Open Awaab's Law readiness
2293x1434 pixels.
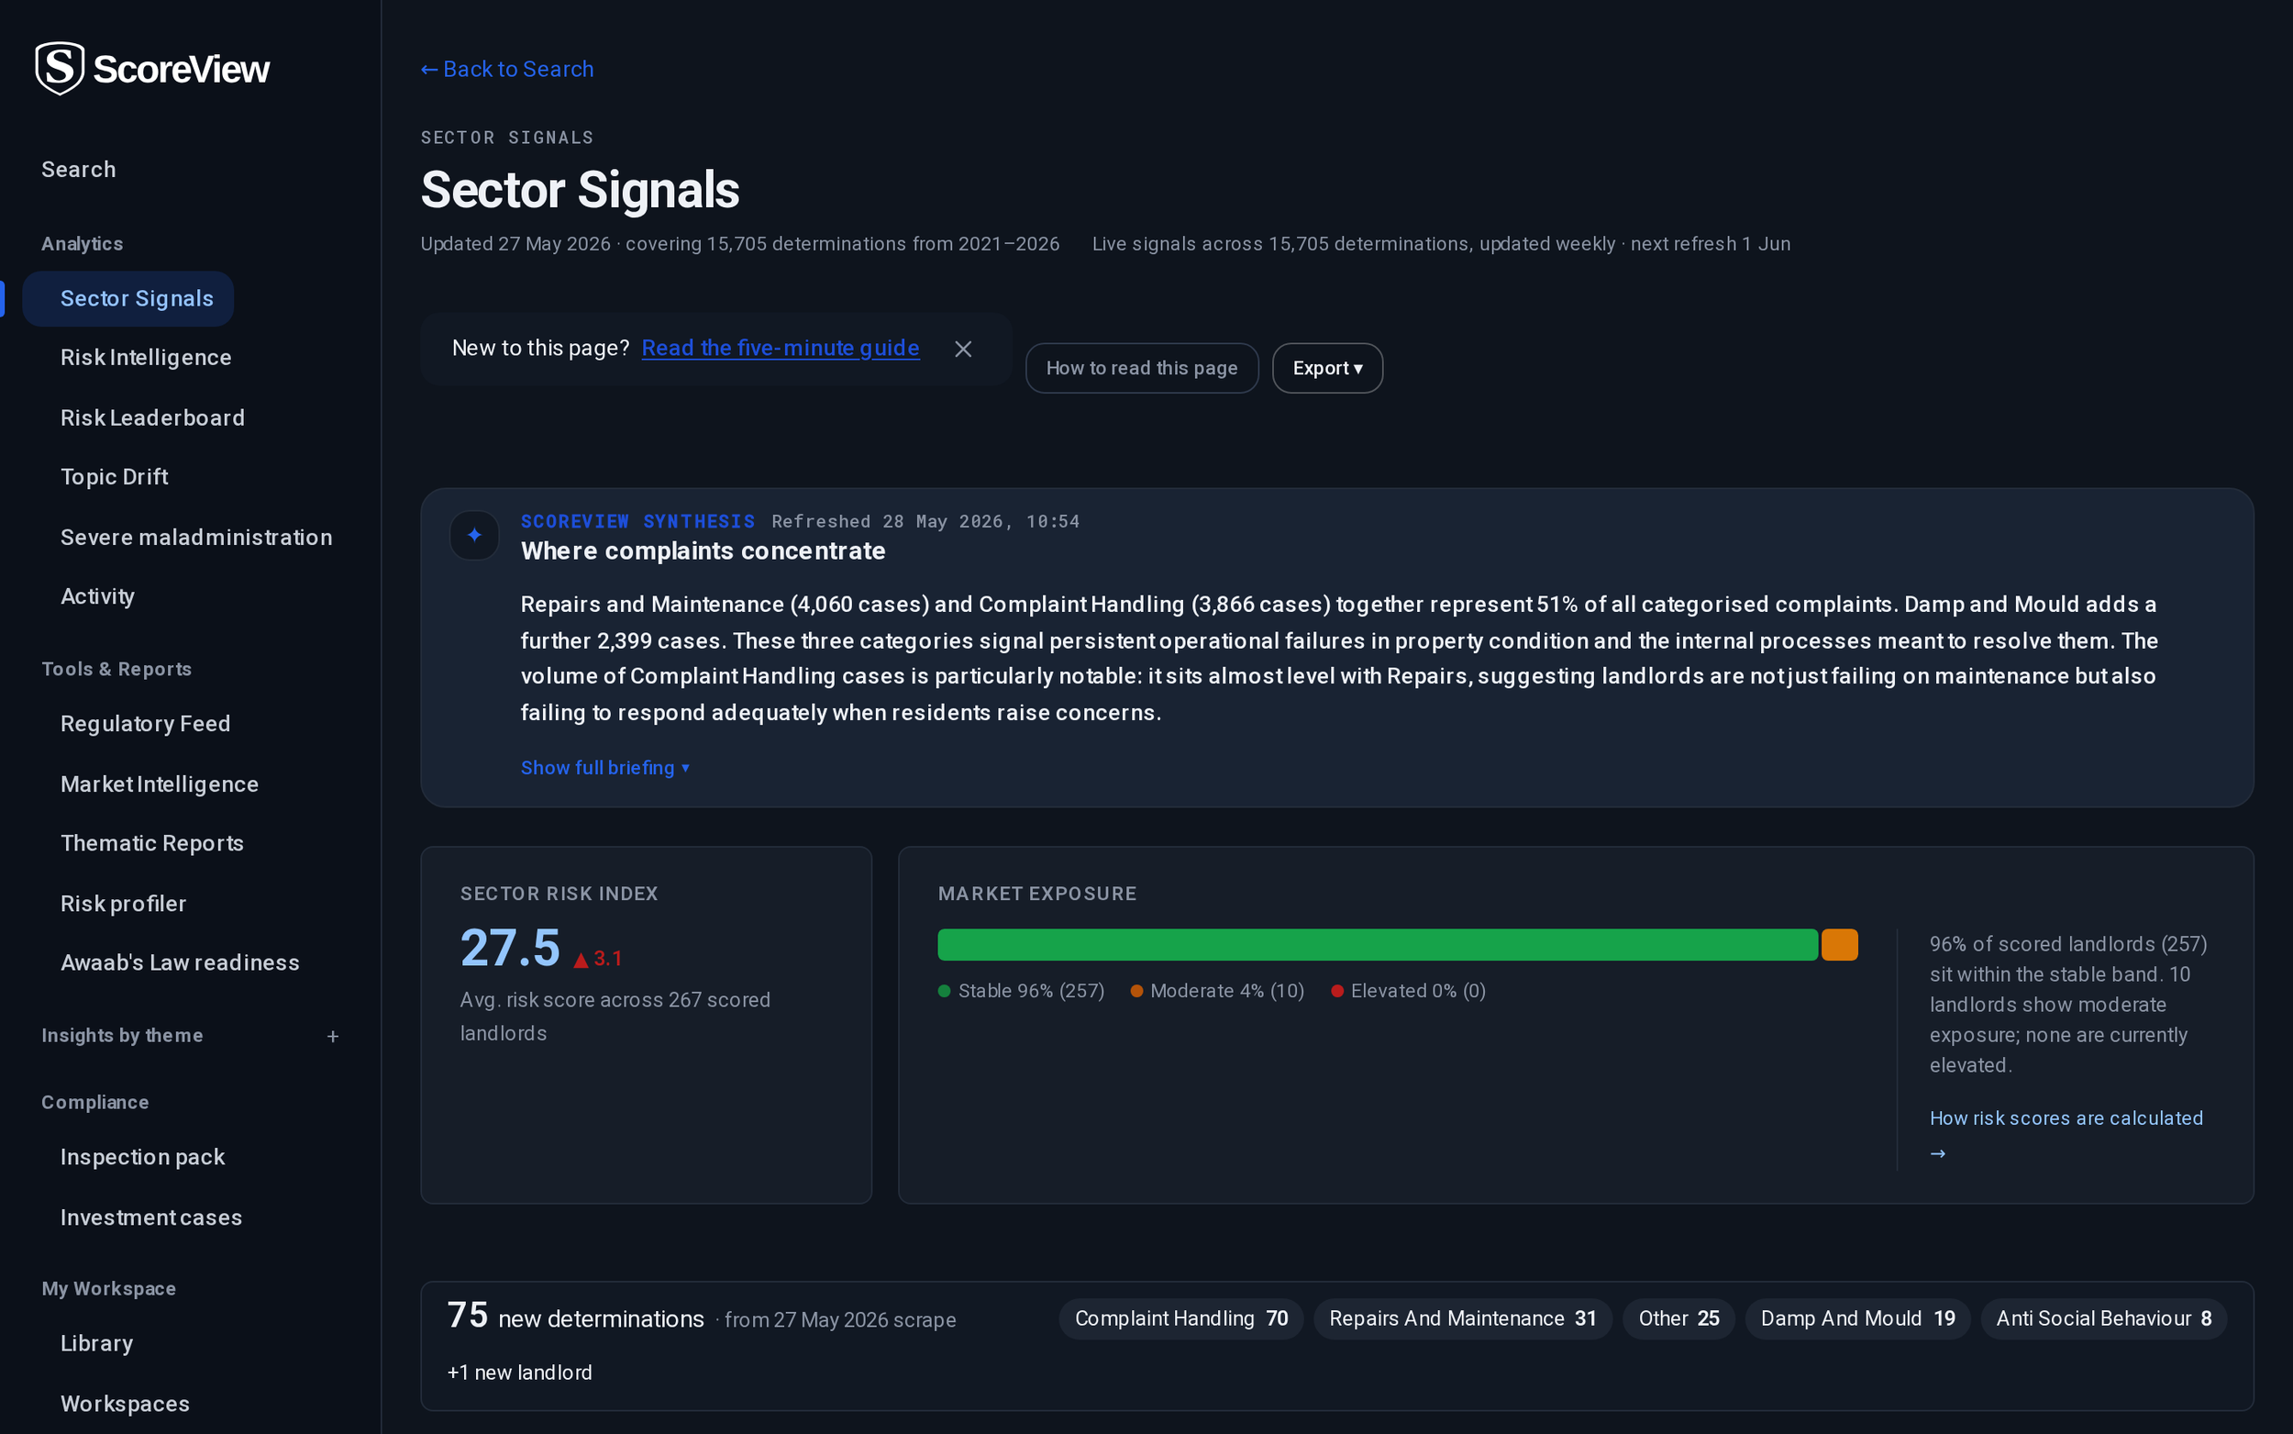(x=180, y=962)
